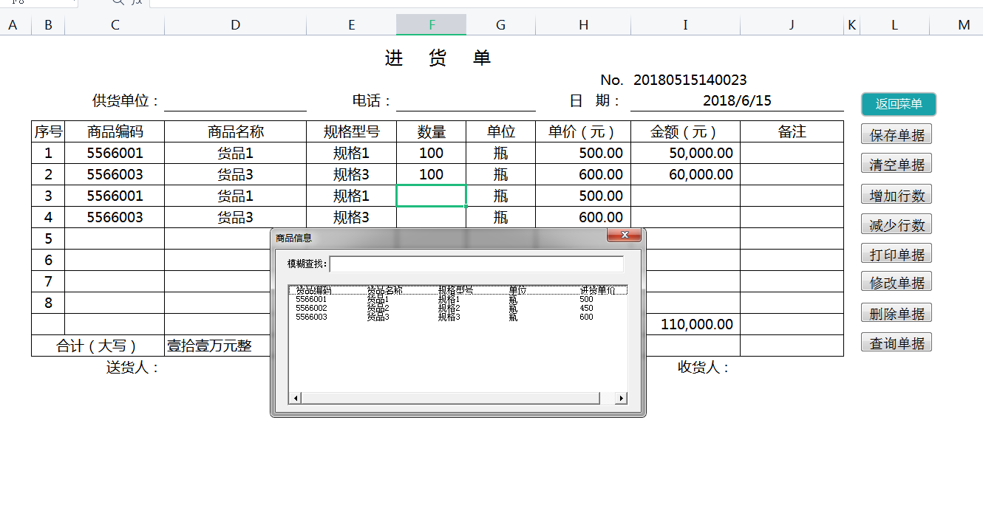Save the document with 保存单据

tap(897, 135)
